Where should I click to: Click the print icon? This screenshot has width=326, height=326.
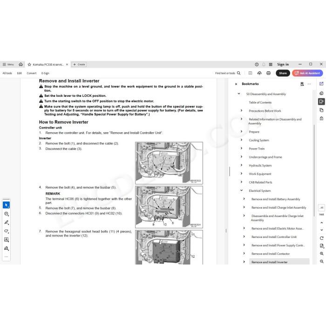coord(268,73)
